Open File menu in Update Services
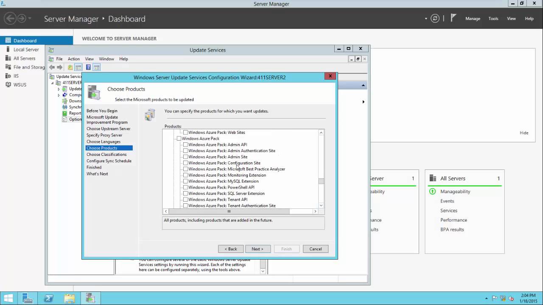 [x=59, y=59]
